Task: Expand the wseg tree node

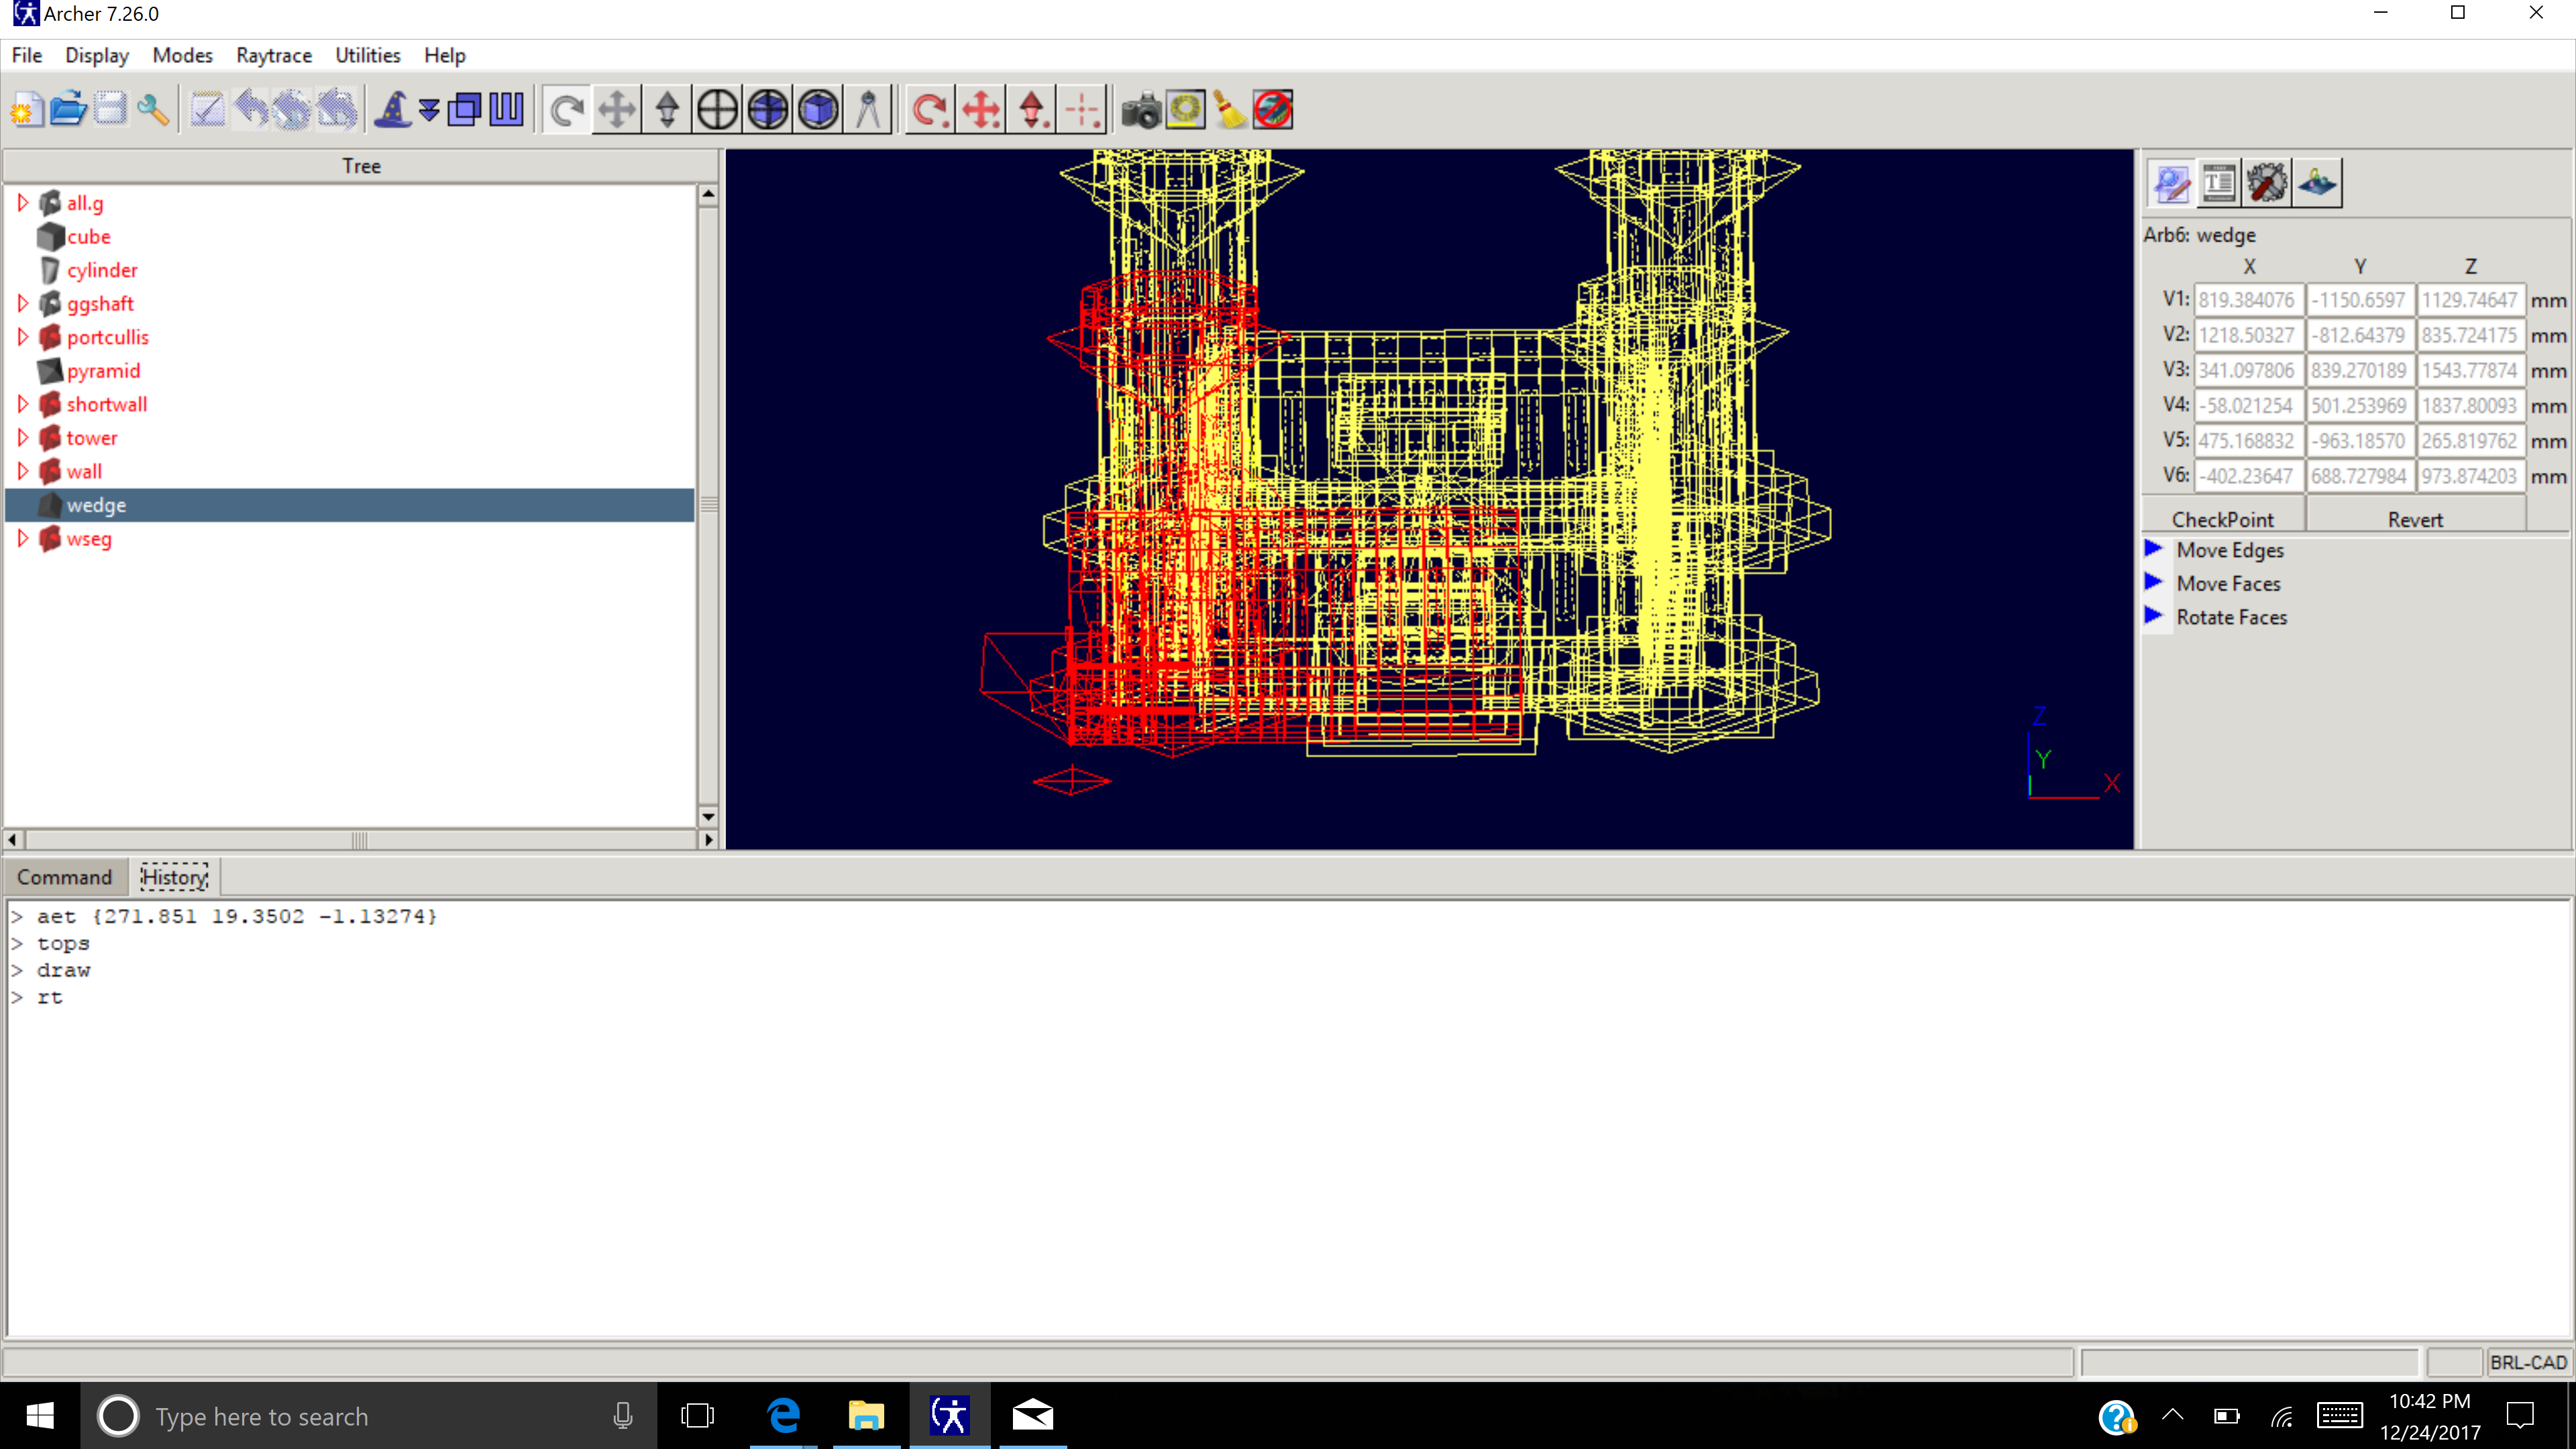Action: [x=23, y=538]
